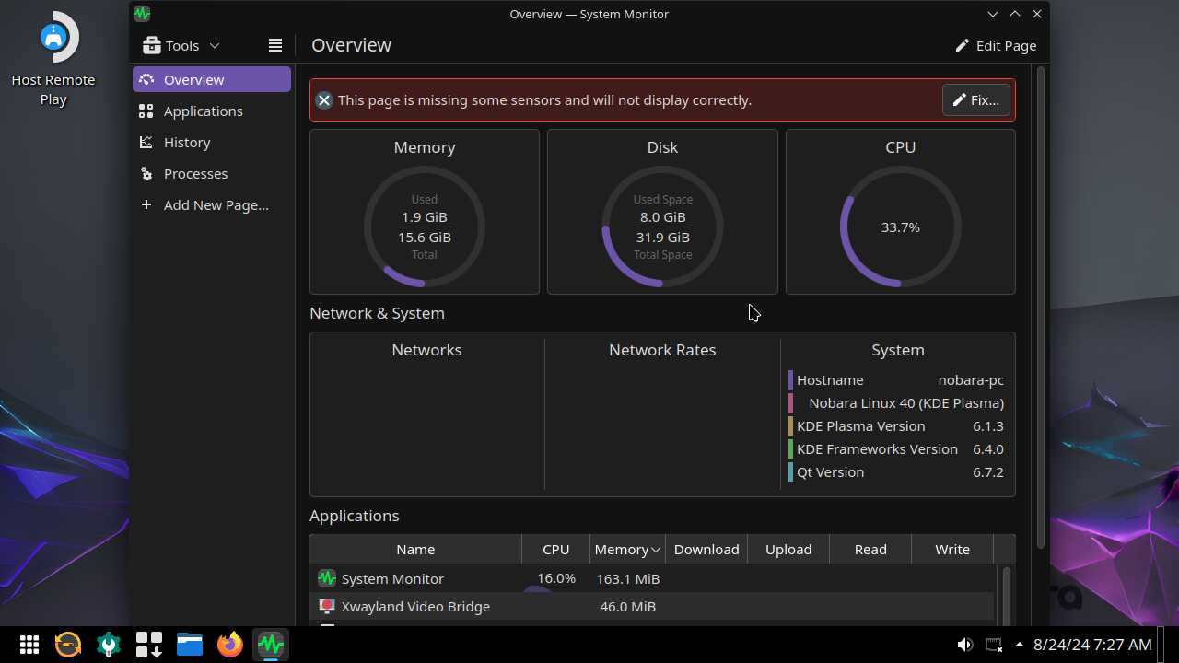The height and width of the screenshot is (663, 1179).
Task: Go to the Processes page
Action: pos(195,174)
